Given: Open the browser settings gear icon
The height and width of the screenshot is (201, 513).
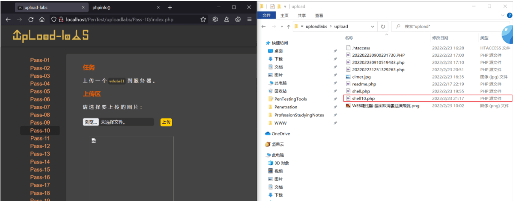Looking at the screenshot, I should 215,20.
